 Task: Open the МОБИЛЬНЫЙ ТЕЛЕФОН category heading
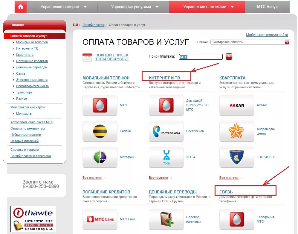[106, 78]
